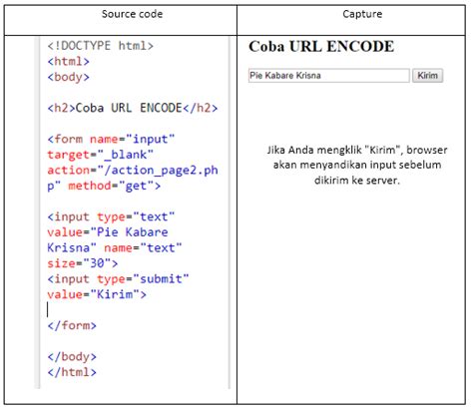Click the method="get" code text
This screenshot has width=473, height=412.
(115, 186)
